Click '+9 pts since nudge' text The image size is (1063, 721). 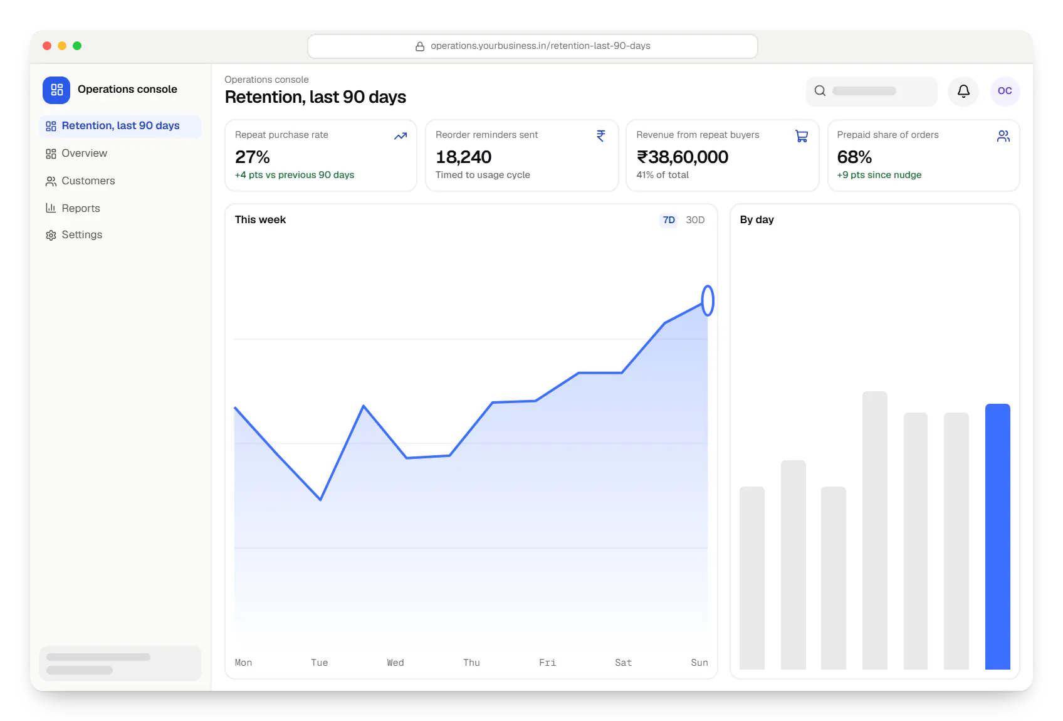pos(879,175)
